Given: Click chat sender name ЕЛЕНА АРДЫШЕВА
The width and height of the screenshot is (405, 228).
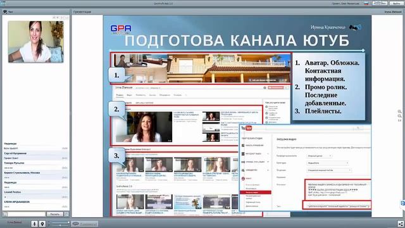Looking at the screenshot, I should 17,202.
